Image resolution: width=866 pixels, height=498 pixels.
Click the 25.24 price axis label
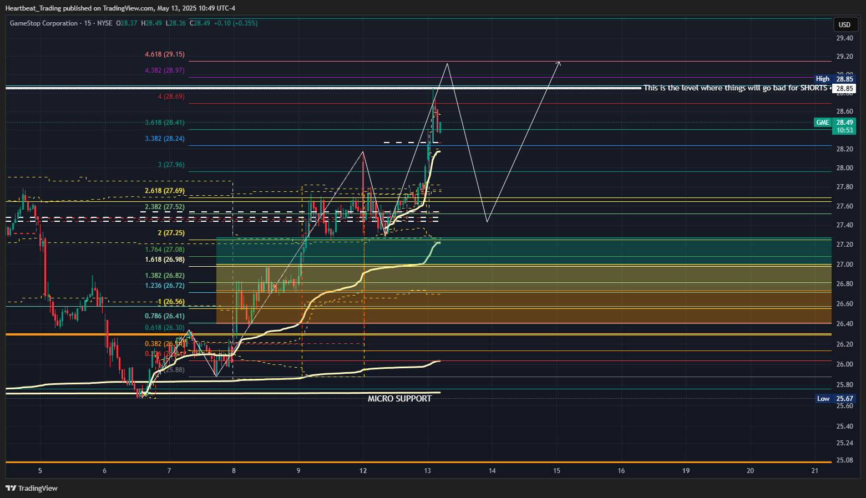tap(844, 443)
